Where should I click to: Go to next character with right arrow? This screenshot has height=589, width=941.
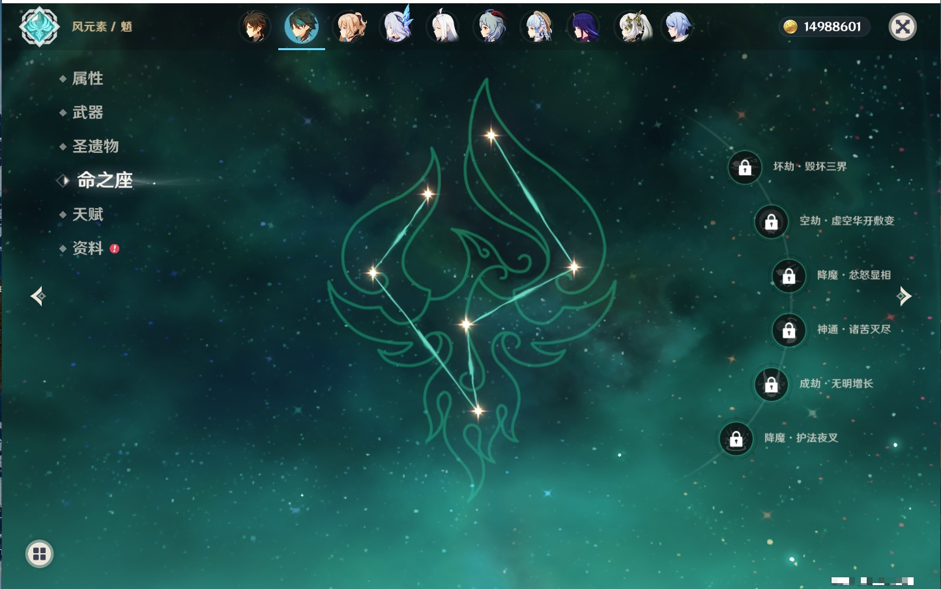903,296
